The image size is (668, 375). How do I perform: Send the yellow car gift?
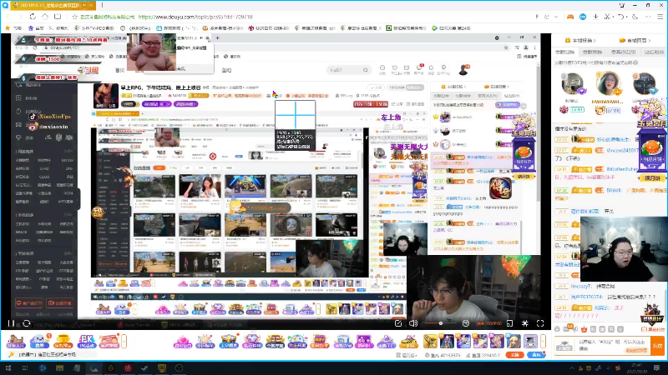[x=408, y=342]
